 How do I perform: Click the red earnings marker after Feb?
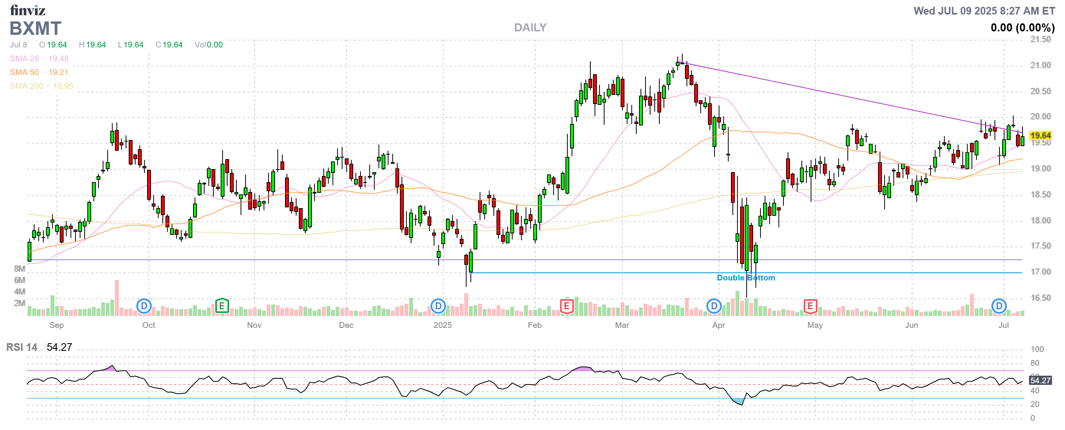(x=566, y=306)
